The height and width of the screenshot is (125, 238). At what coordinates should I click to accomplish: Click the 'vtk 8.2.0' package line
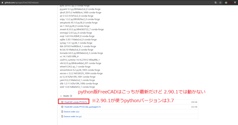tap(80, 63)
